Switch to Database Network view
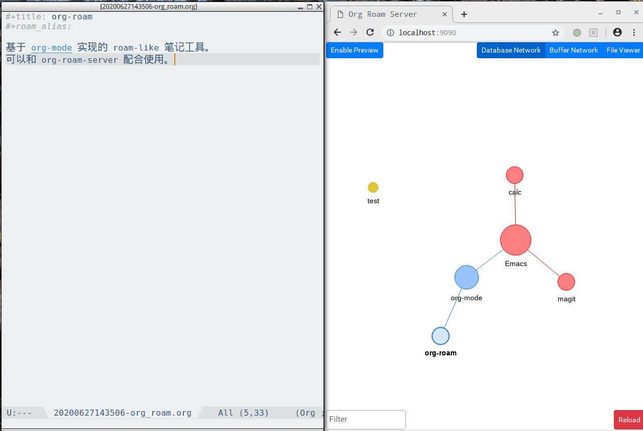This screenshot has height=431, width=643. tap(511, 50)
